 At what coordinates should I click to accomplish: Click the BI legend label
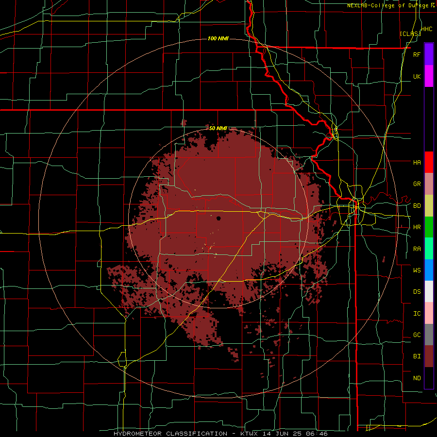[417, 356]
